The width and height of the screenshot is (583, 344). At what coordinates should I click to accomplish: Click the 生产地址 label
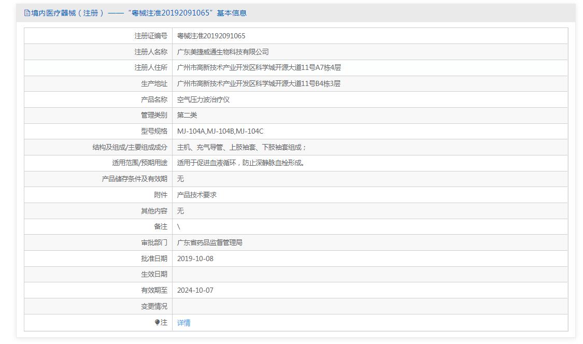[154, 84]
